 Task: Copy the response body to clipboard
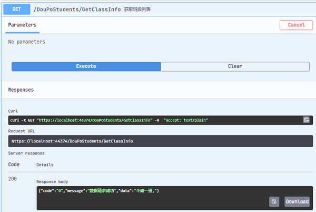(x=274, y=201)
